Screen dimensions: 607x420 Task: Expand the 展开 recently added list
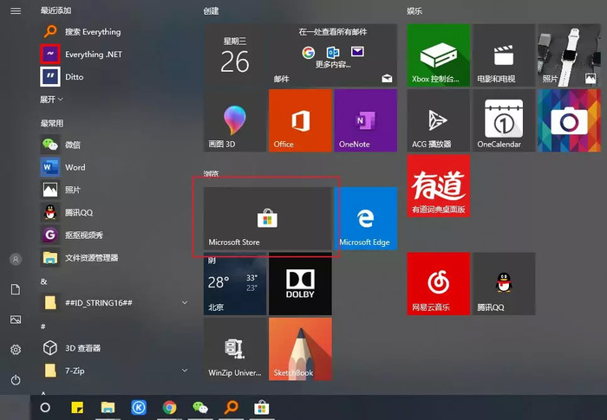pyautogui.click(x=51, y=100)
